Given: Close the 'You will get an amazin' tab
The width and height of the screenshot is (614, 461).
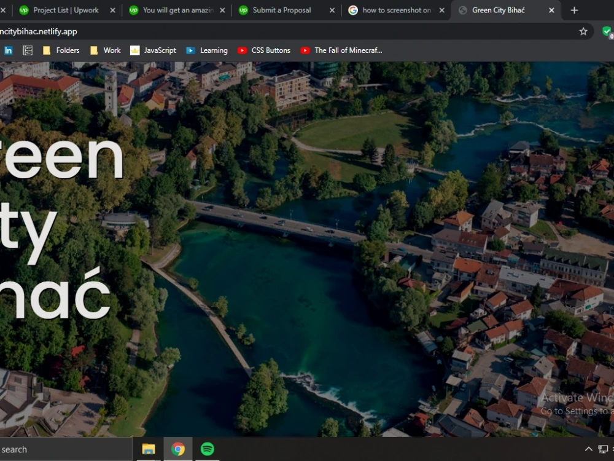Looking at the screenshot, I should [x=222, y=10].
